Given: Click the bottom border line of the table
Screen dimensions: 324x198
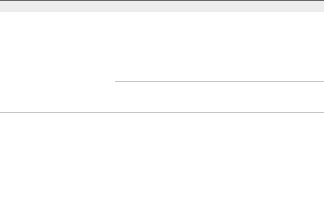Looking at the screenshot, I should click(x=162, y=197).
